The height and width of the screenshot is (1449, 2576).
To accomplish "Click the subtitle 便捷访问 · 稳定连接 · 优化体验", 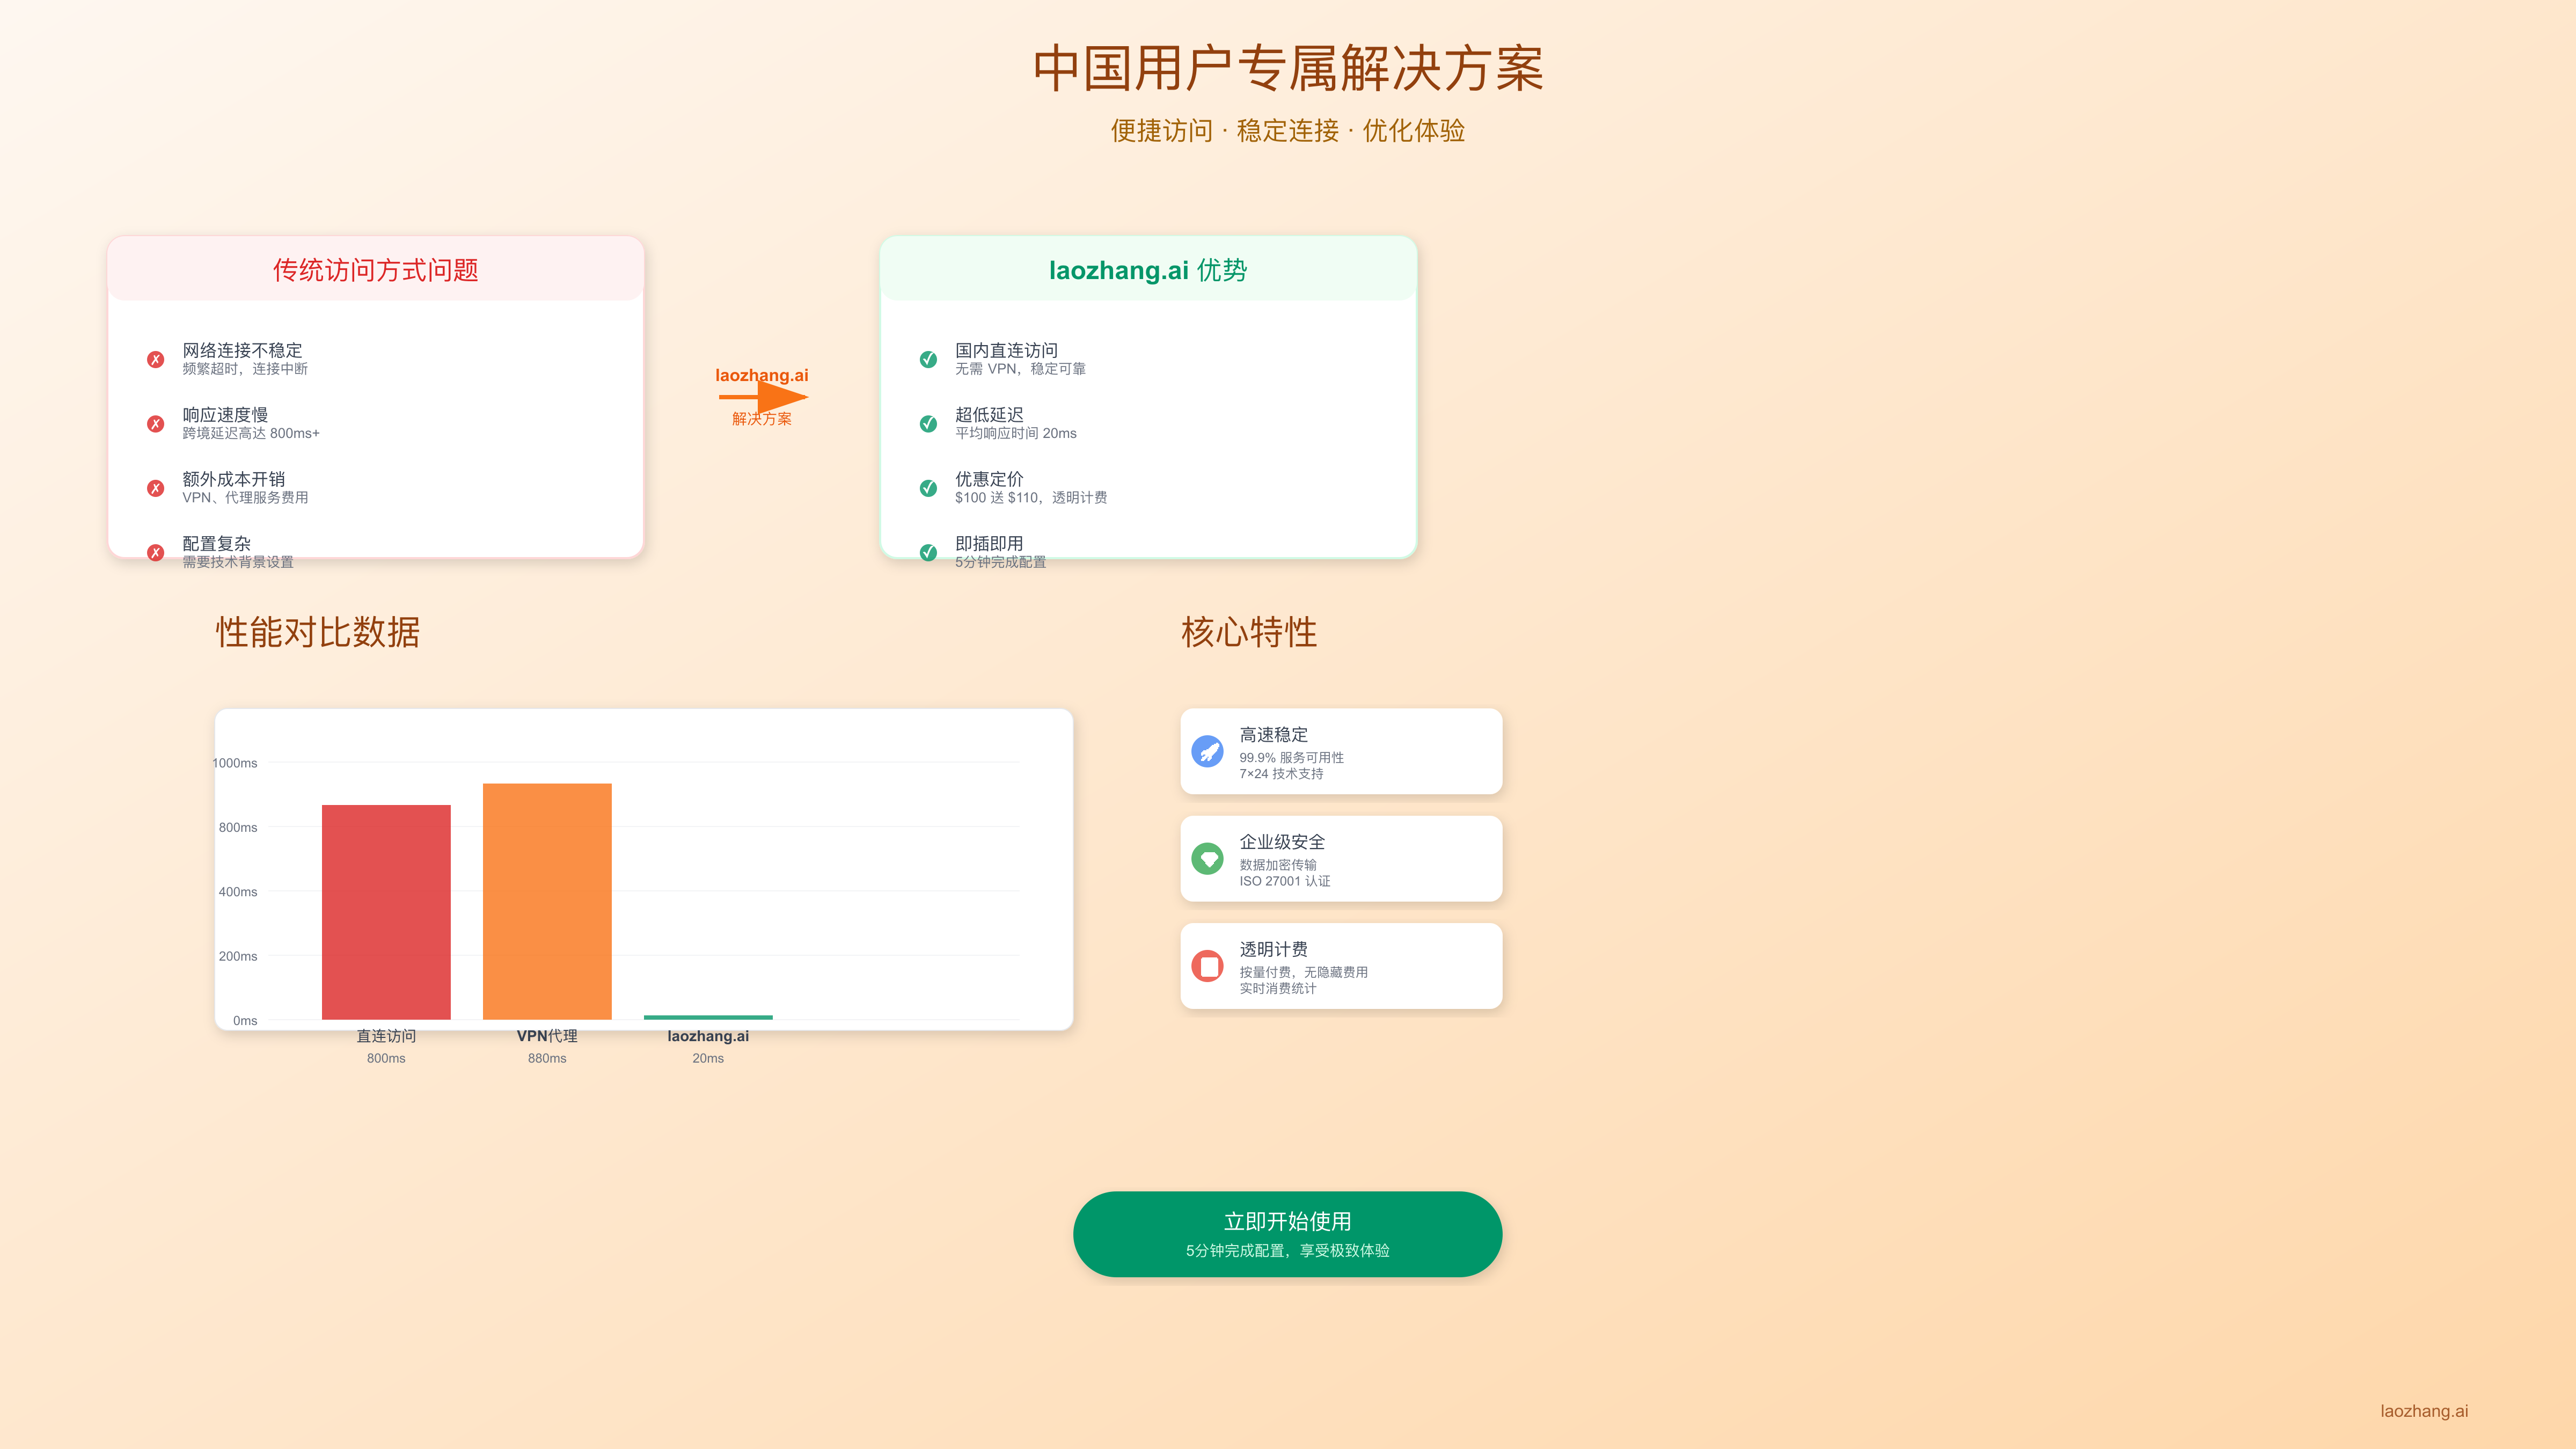I will pyautogui.click(x=1288, y=131).
